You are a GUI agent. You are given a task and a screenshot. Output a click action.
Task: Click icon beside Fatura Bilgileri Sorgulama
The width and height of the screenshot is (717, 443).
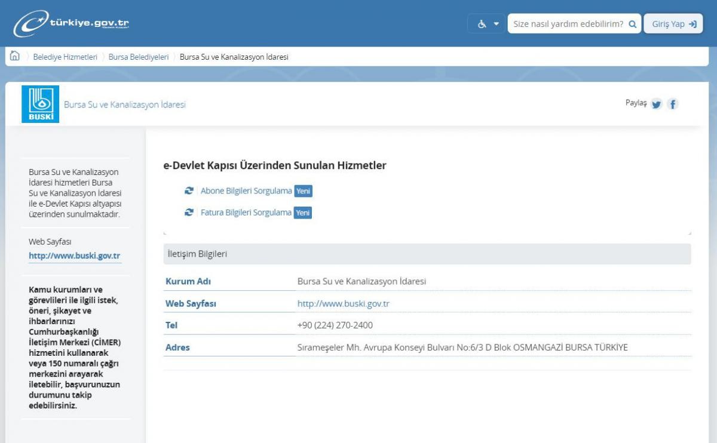click(x=189, y=213)
